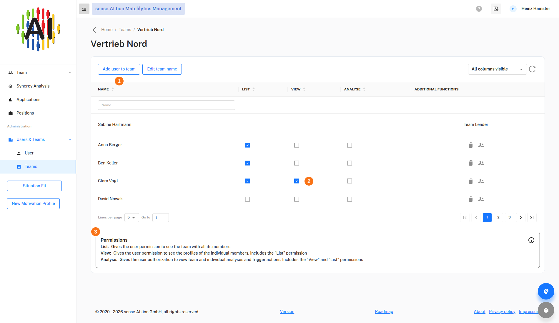The image size is (559, 323).
Task: Click Add user to team button
Action: point(119,69)
